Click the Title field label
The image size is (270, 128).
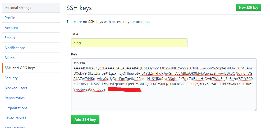click(75, 34)
